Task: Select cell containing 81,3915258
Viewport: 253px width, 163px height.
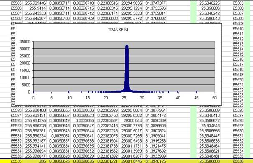Action: pos(155,141)
